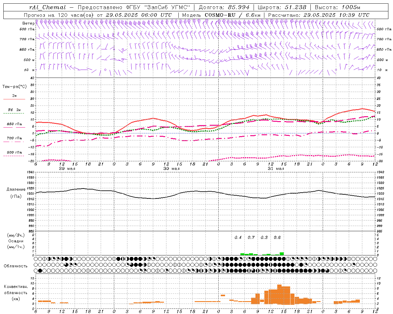393x314 pixels.
Task: Click the (мм/3ч.) units label
Action: coord(16,235)
